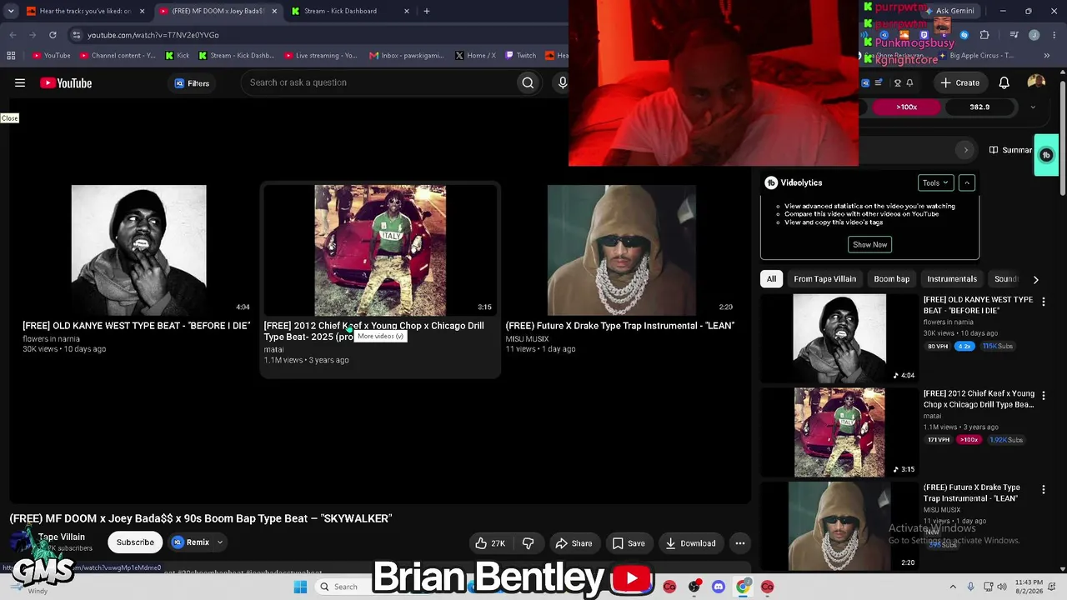Click the Remix button

(191, 542)
